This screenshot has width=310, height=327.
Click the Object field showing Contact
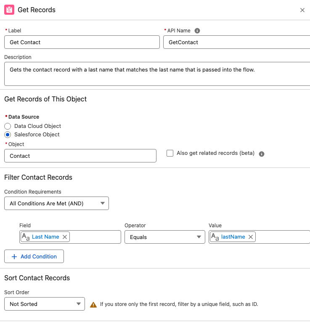80,156
